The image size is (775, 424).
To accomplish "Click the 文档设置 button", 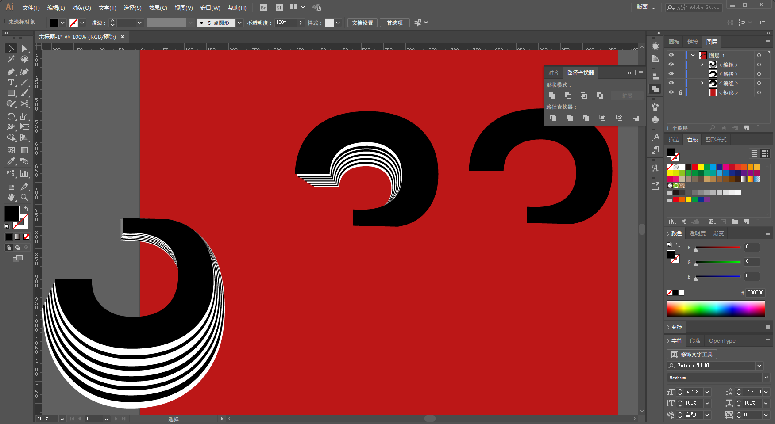I will pyautogui.click(x=362, y=23).
